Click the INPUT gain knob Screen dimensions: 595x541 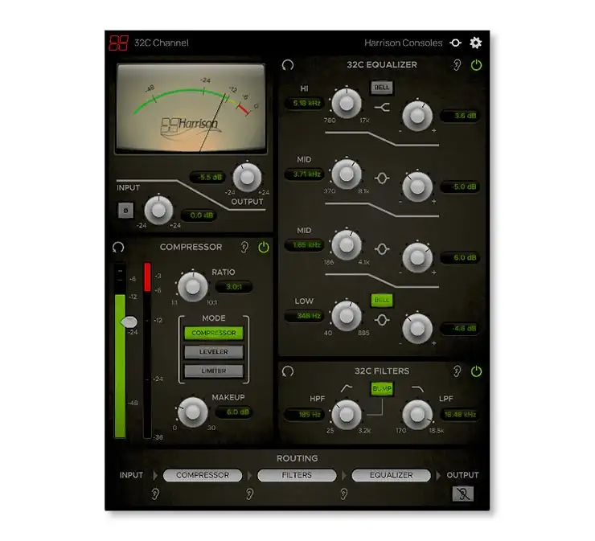158,210
